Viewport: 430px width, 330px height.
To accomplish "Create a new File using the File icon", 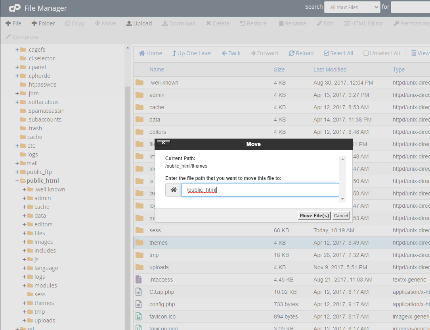I will coord(13,23).
